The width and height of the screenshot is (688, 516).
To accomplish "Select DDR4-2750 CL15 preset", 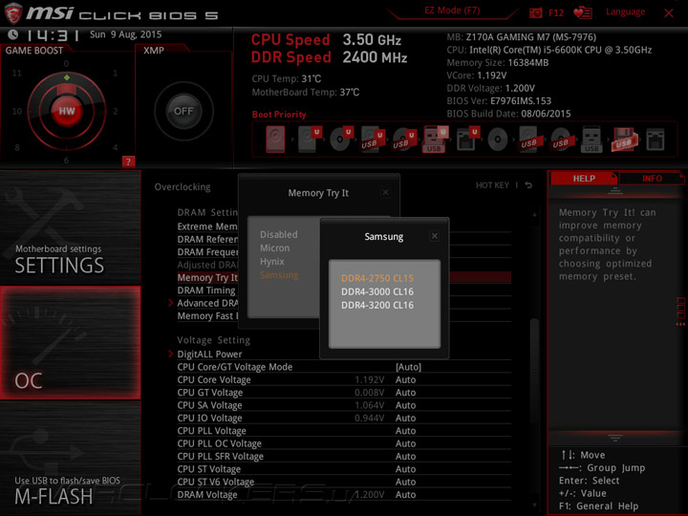I will tap(377, 278).
